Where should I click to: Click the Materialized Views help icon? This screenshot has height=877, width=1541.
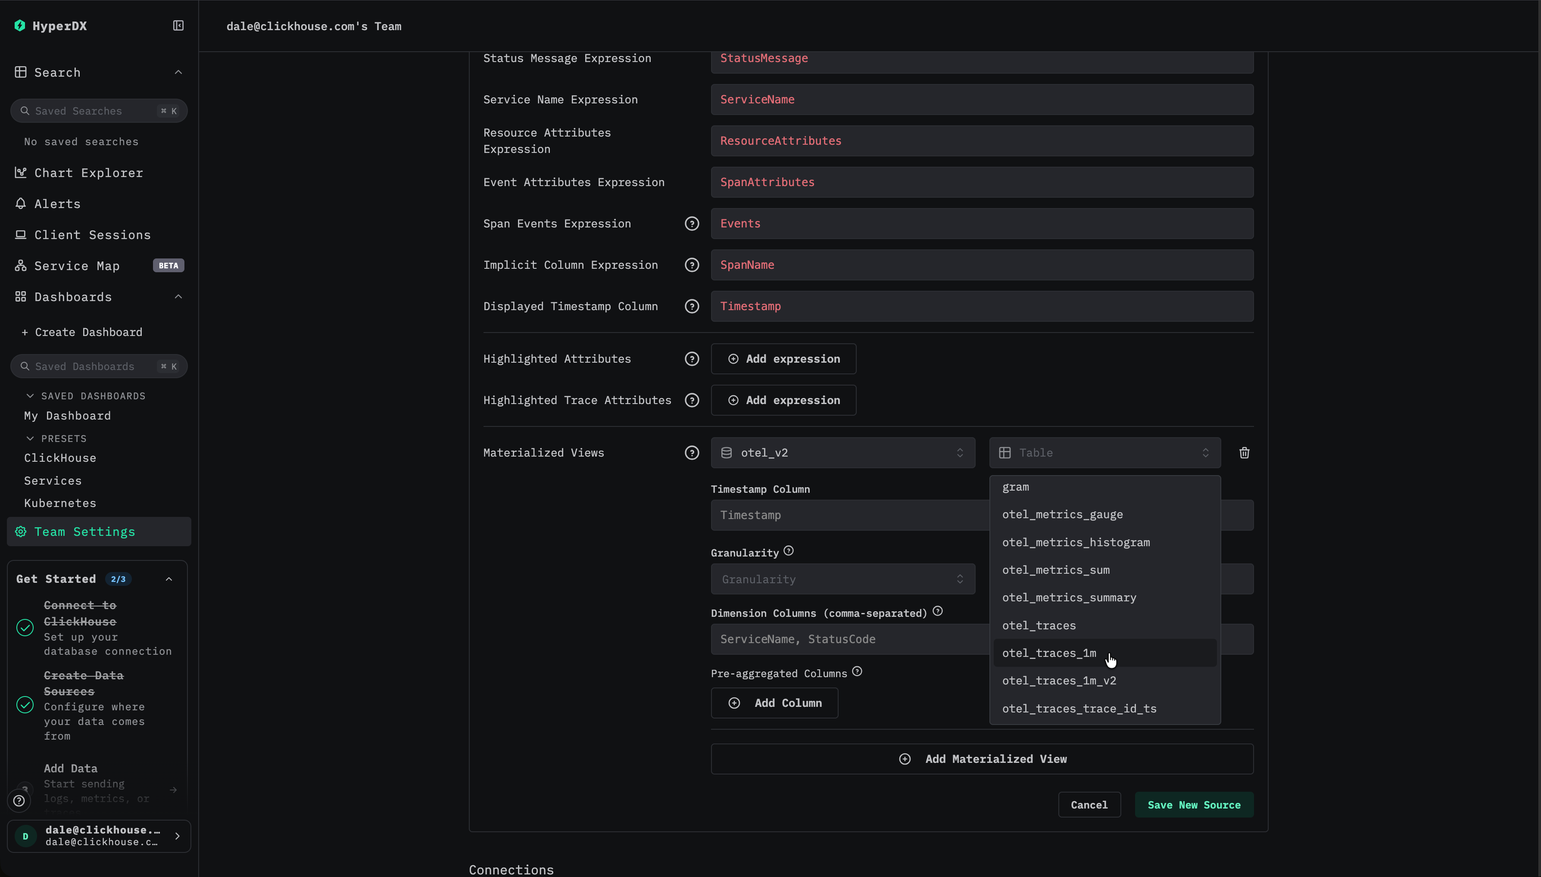tap(692, 452)
